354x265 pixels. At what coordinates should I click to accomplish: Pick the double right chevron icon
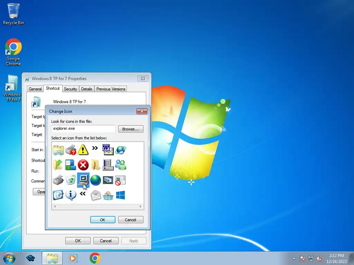(95, 148)
